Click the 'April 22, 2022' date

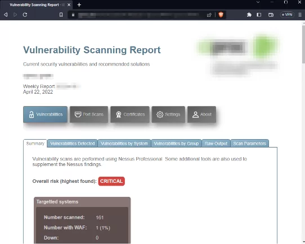(x=38, y=92)
